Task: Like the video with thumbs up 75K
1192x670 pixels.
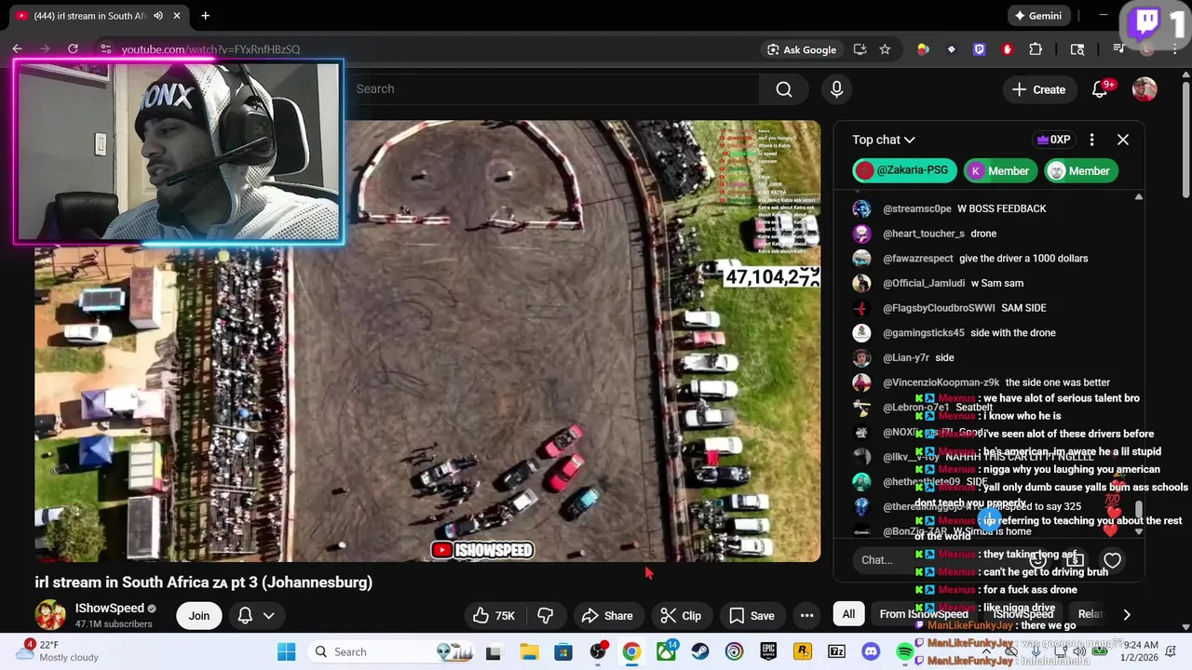Action: (x=494, y=615)
